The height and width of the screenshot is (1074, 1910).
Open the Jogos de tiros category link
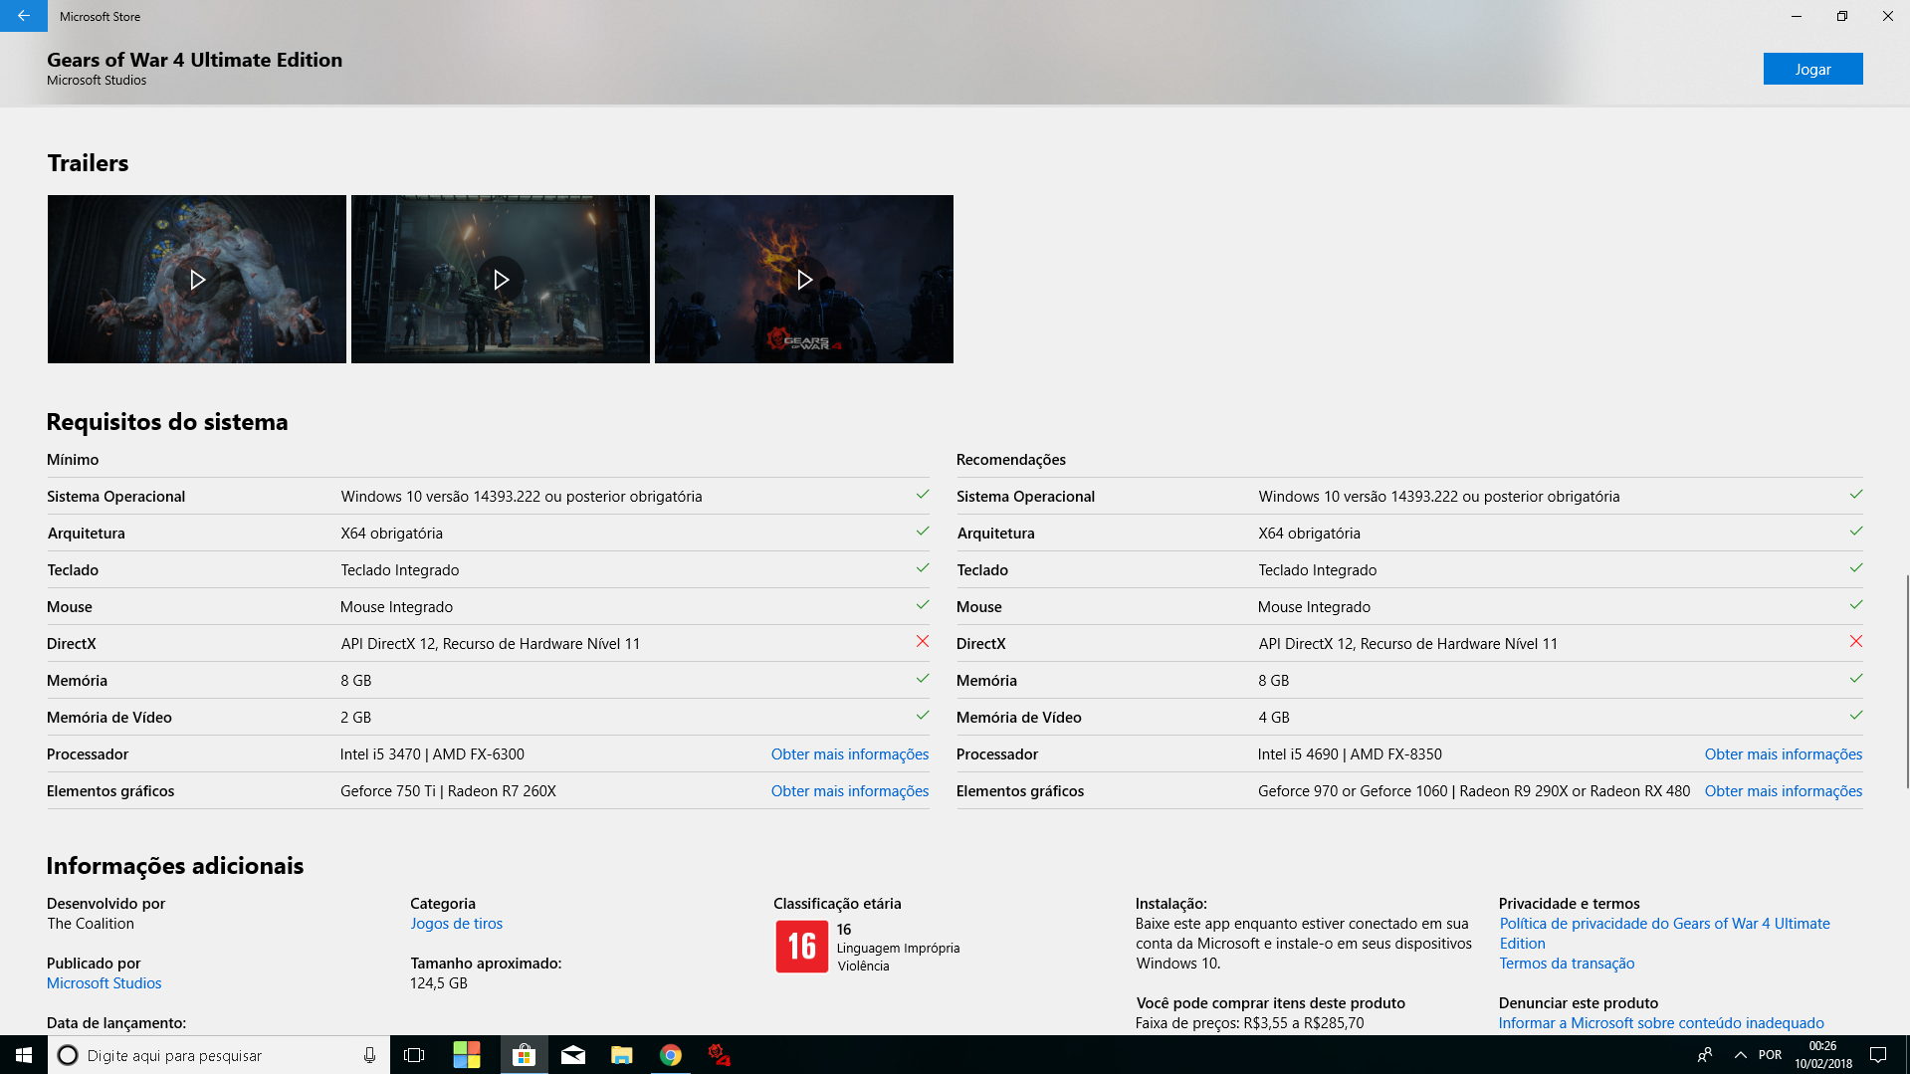[457, 924]
